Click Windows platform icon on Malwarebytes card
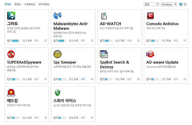 [x=92, y=40]
